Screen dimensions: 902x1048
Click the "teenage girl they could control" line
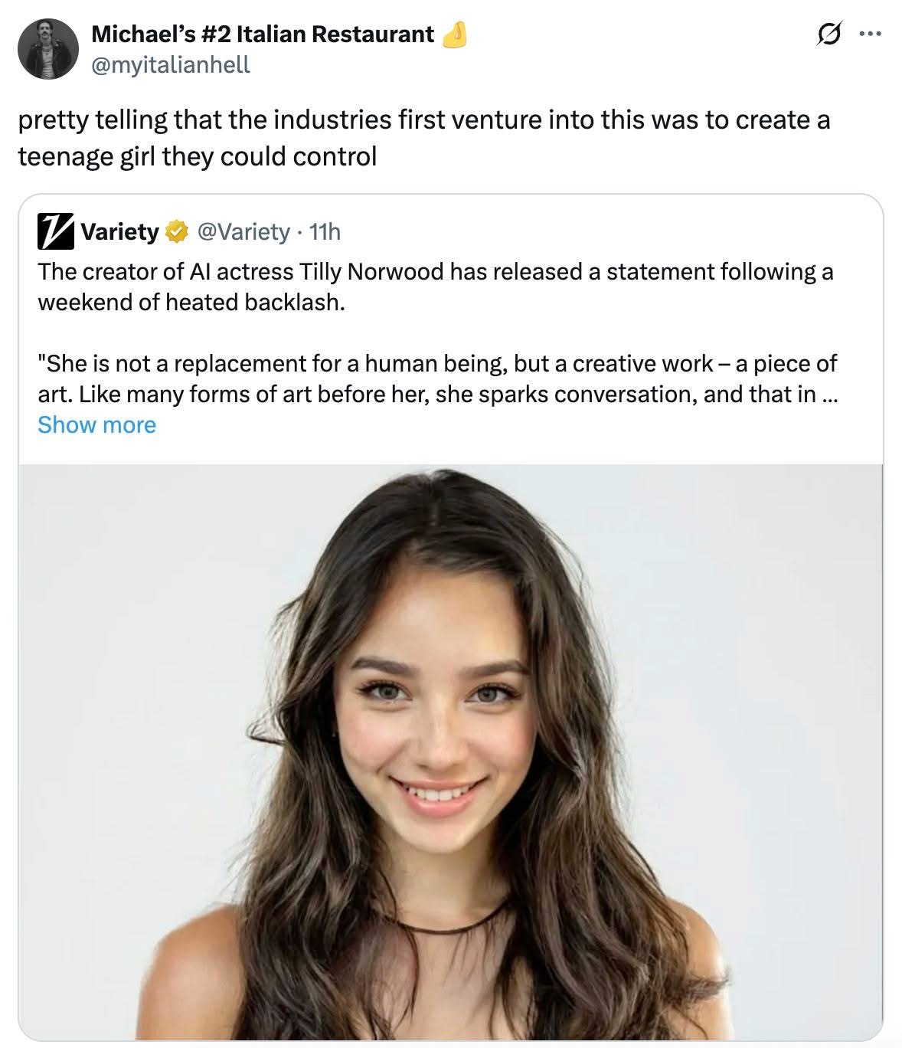pos(197,156)
